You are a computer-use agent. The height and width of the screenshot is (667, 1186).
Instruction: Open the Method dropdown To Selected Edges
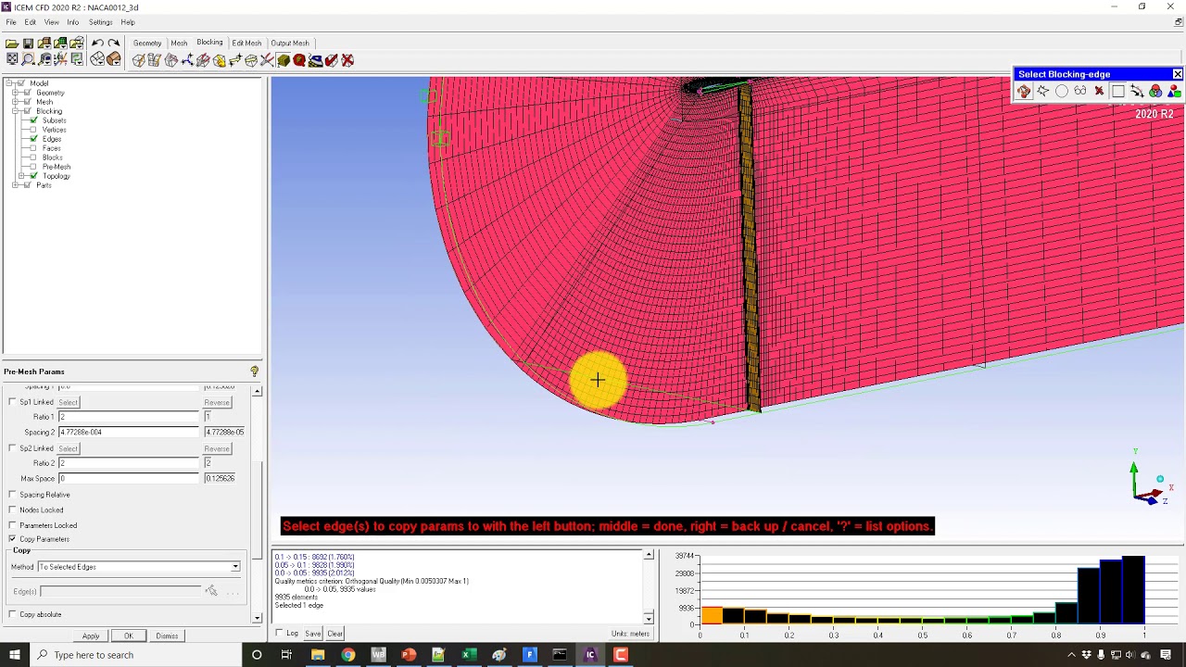138,567
